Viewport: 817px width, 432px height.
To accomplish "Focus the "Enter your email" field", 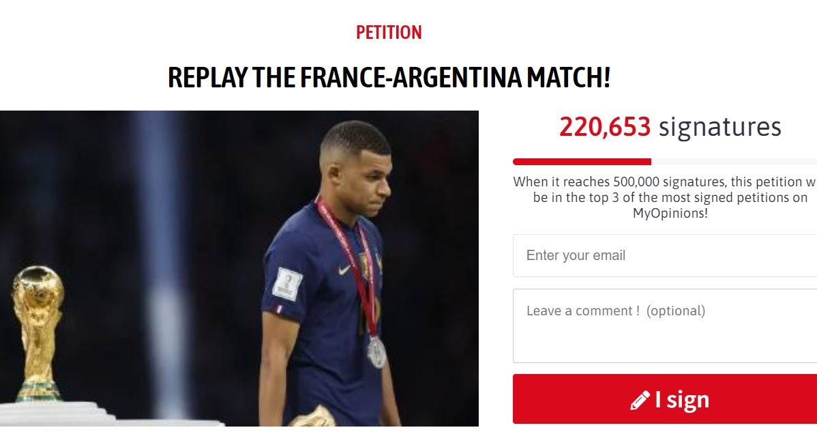I will [x=665, y=255].
